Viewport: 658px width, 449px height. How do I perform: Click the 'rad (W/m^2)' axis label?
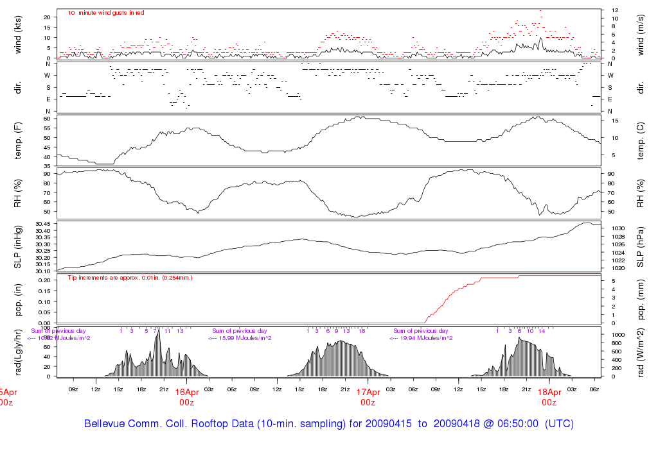point(640,353)
